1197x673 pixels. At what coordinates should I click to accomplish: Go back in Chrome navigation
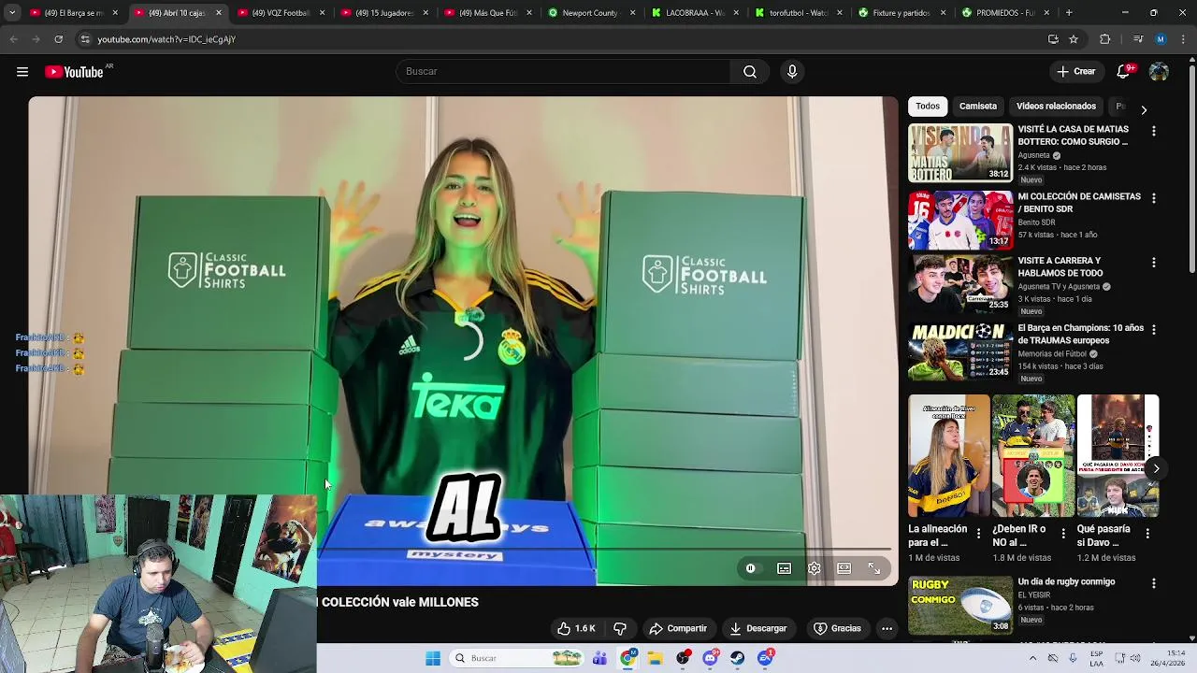[x=13, y=39]
